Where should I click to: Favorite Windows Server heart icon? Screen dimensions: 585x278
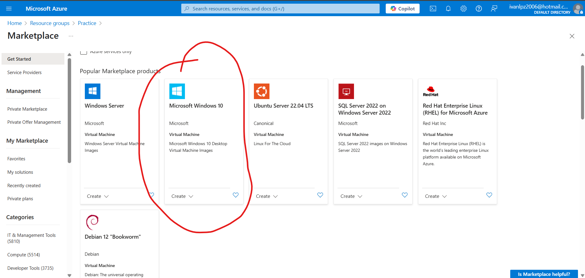click(x=151, y=195)
